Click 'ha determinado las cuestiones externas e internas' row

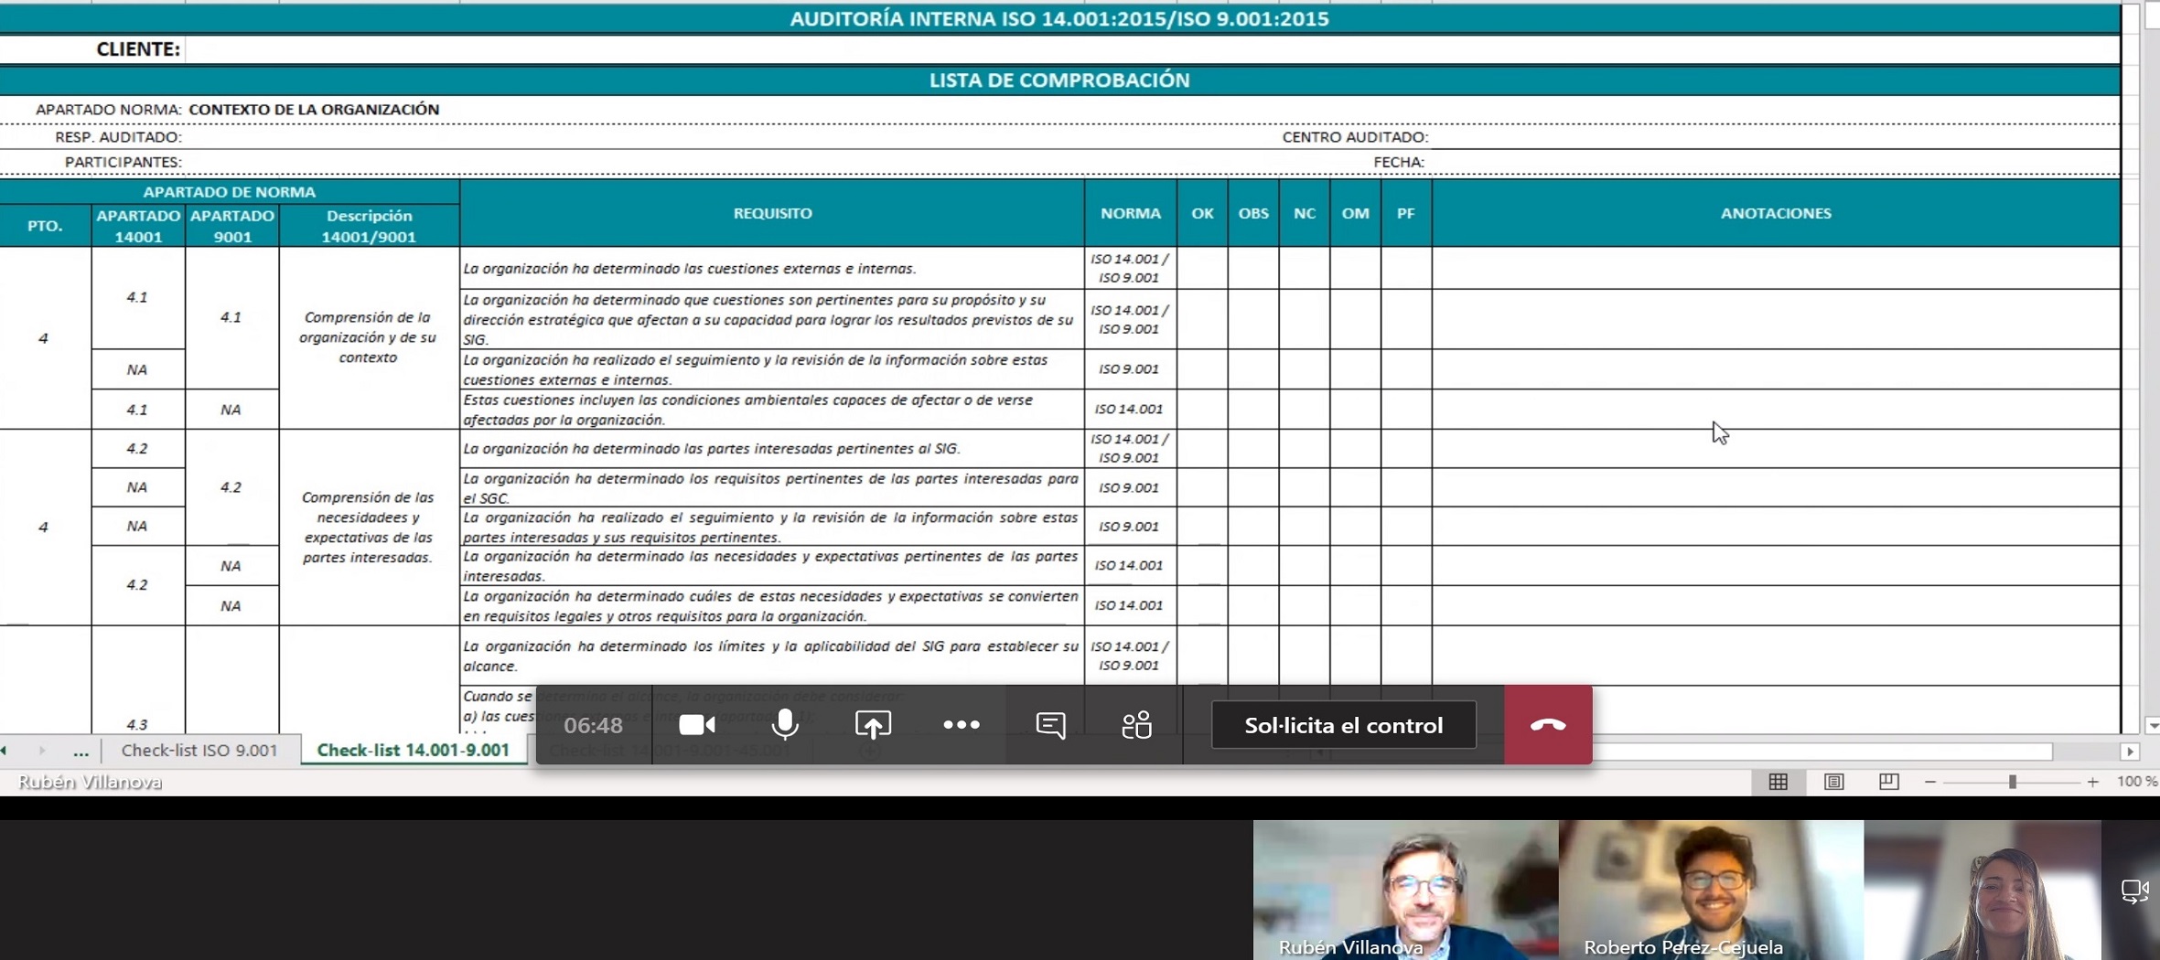click(x=772, y=269)
